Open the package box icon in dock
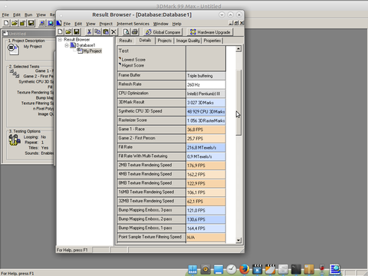The height and width of the screenshot is (276, 368). pyautogui.click(x=309, y=269)
